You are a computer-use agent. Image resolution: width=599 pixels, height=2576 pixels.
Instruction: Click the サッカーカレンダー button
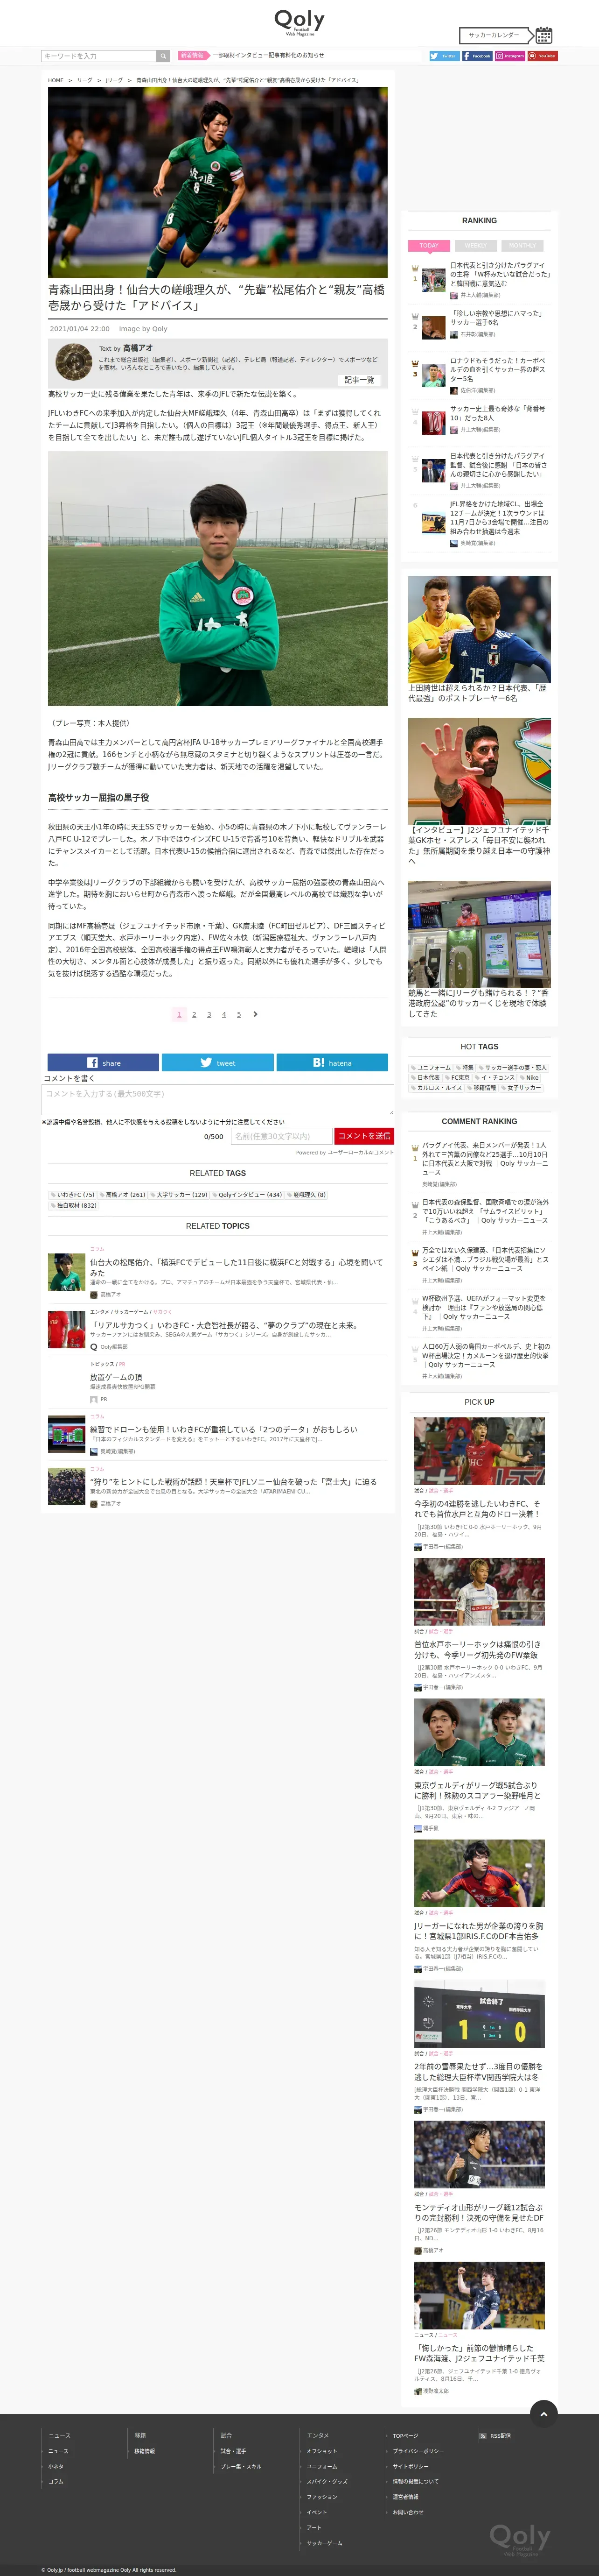[x=496, y=34]
